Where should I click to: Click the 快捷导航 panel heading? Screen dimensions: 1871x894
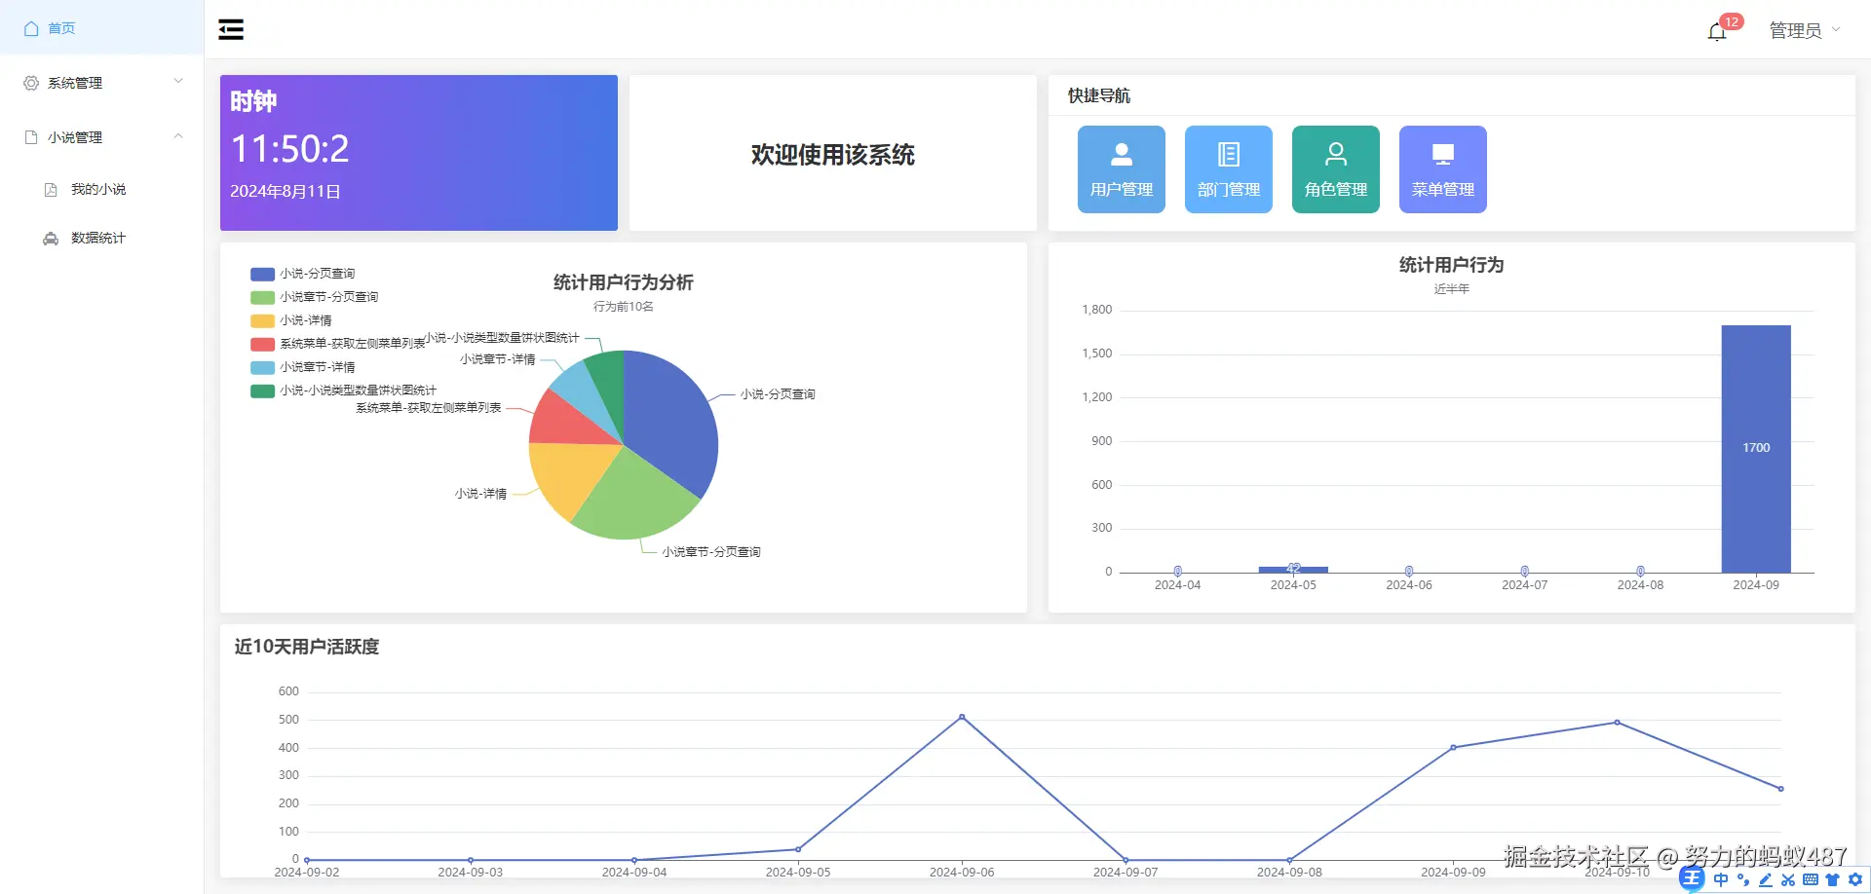1099,95
